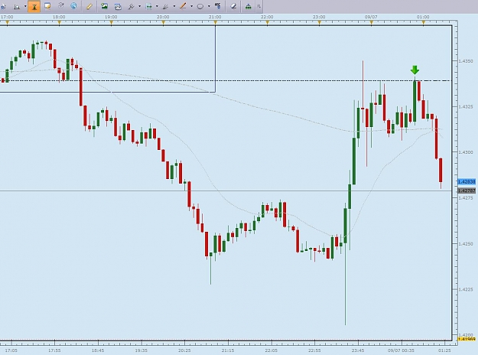The image size is (478, 355).
Task: Click the 21:00 time marker triangle
Action: coord(215,22)
